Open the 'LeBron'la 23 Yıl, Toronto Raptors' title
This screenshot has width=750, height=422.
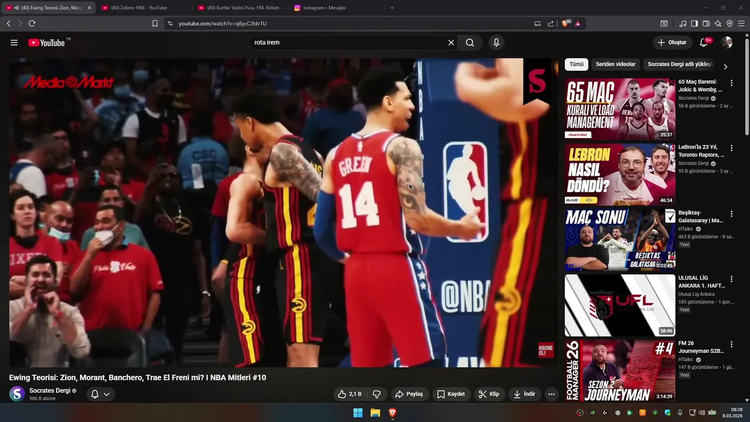[701, 151]
